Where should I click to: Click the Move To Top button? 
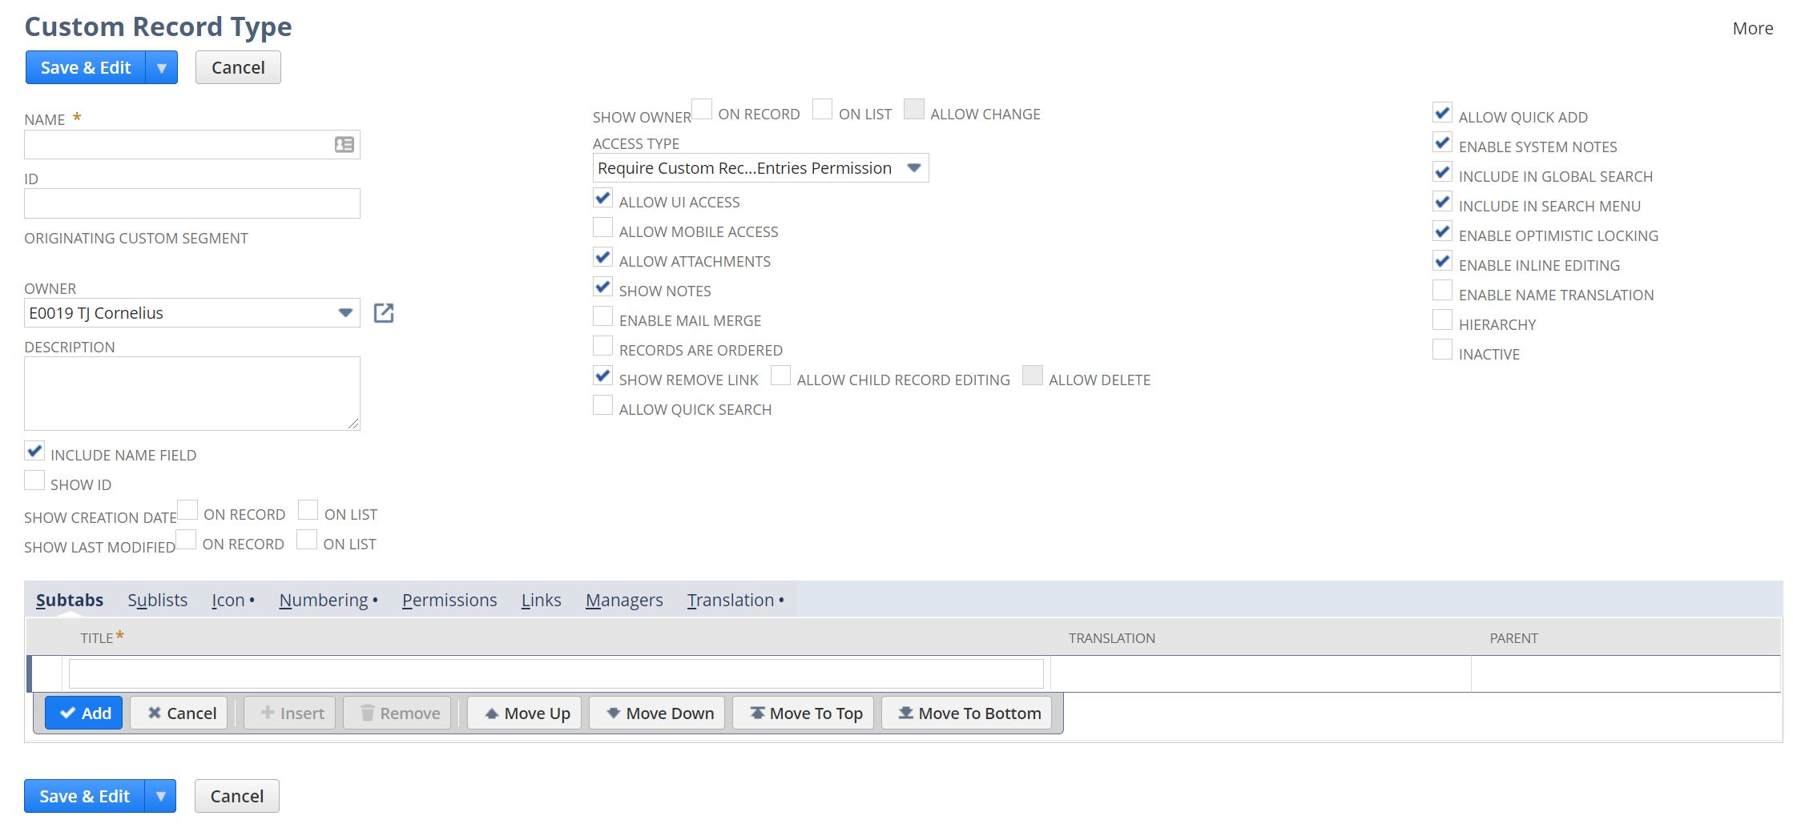[x=804, y=713]
